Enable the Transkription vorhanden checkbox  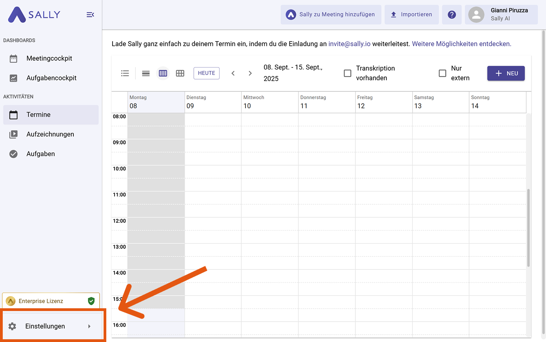pos(348,73)
